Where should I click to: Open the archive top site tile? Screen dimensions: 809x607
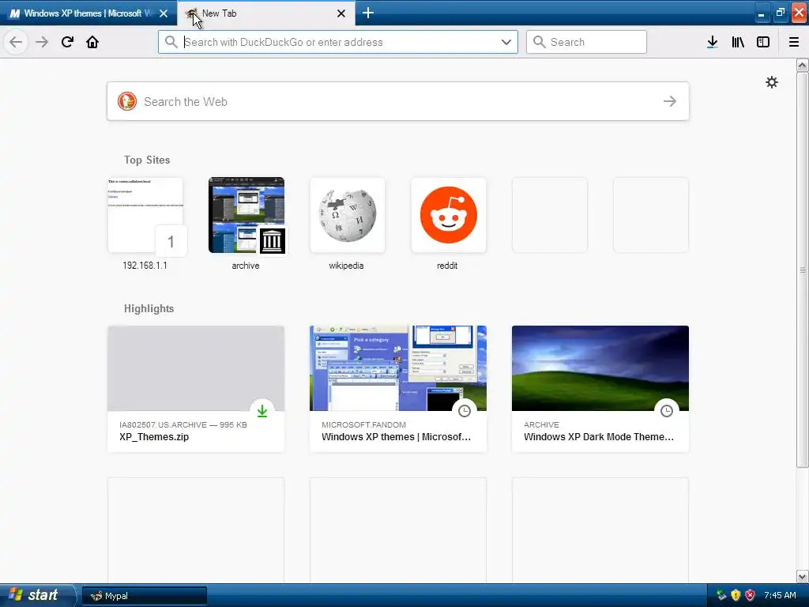point(246,215)
